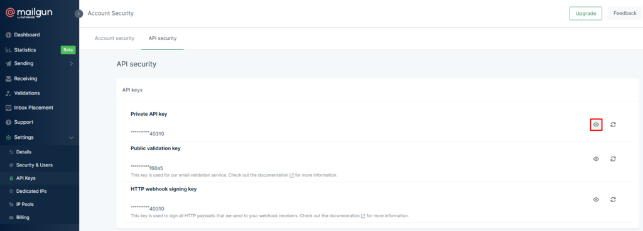Collapse the Settings menu chevron
Screen dimensions: 643x231
[72, 138]
